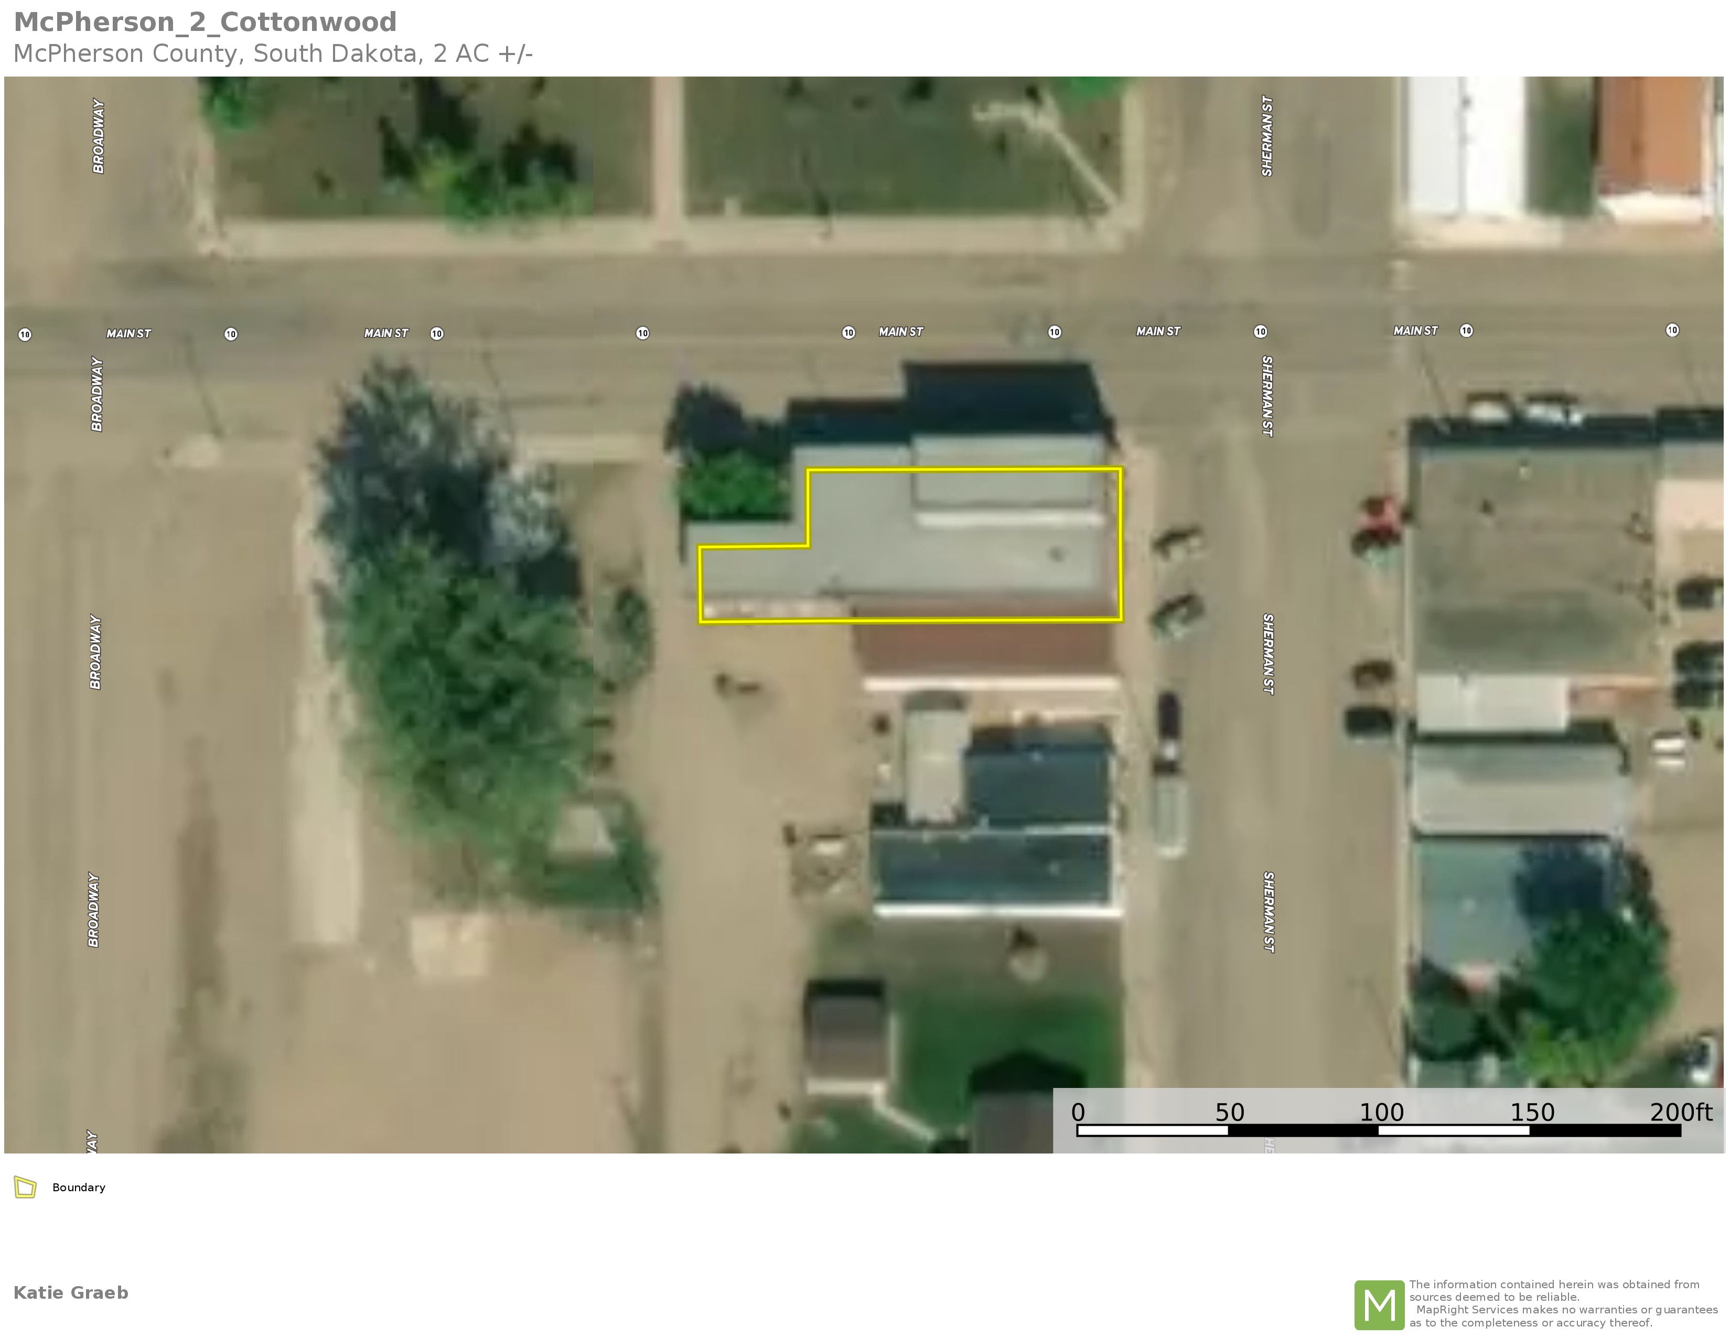Click the McPherson County subtitle text

coord(273,54)
